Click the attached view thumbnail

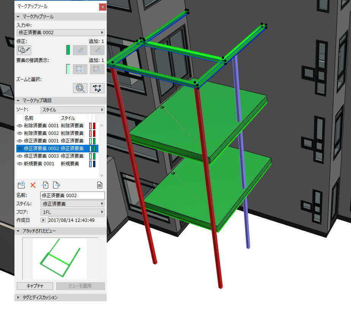[x=60, y=259]
